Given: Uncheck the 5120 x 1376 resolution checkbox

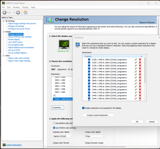Looking at the screenshot, I should pyautogui.click(x=89, y=62).
